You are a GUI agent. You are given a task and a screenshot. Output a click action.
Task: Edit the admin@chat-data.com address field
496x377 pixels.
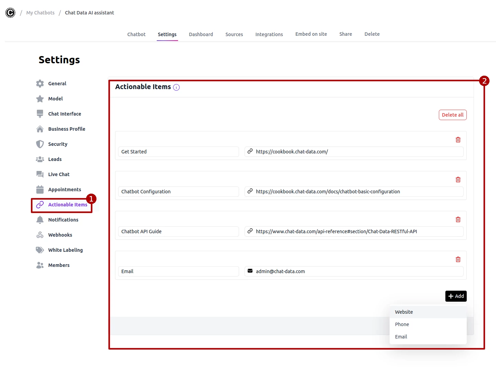[x=354, y=271]
